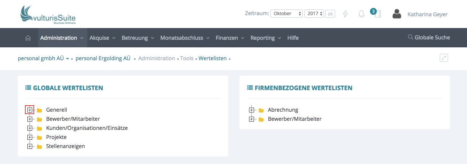
Task: Click the home icon in navigation bar
Action: 28,38
